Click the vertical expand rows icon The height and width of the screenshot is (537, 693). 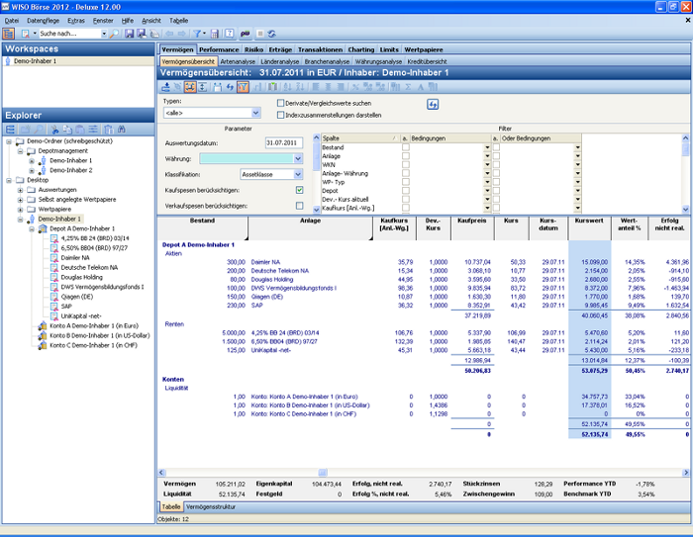pos(202,87)
